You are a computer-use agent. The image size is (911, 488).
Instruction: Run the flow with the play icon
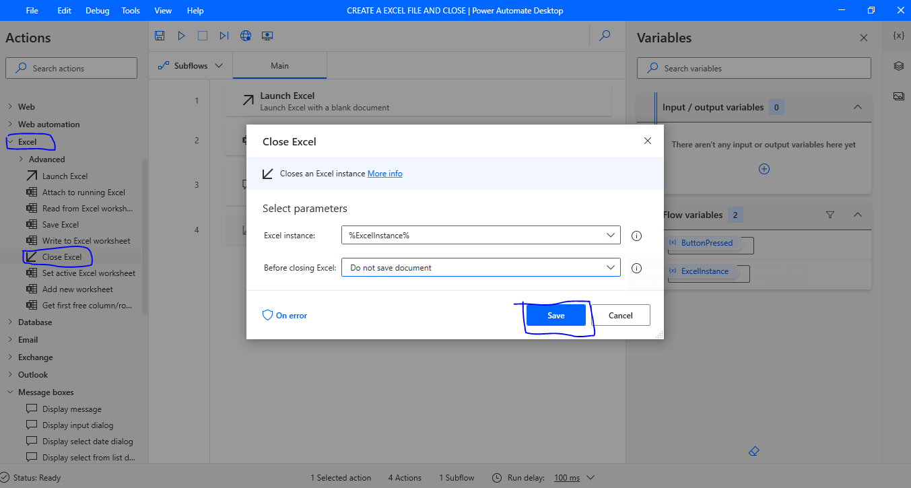pos(181,36)
